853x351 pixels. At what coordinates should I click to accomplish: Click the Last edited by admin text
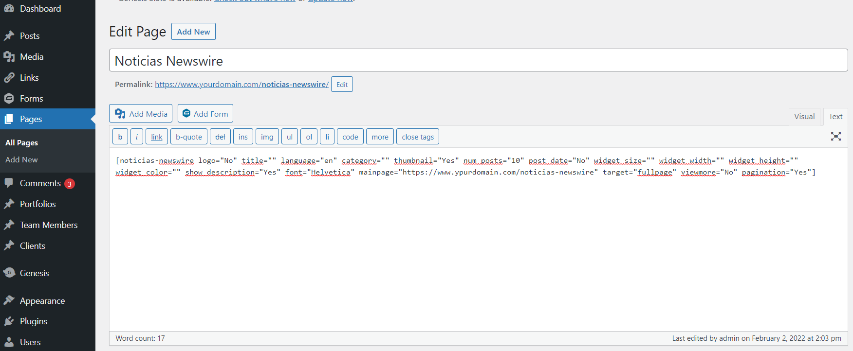(x=757, y=338)
